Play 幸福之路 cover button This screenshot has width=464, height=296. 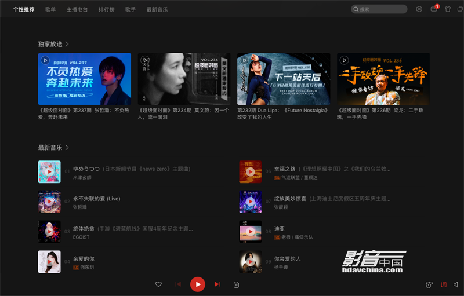(251, 172)
